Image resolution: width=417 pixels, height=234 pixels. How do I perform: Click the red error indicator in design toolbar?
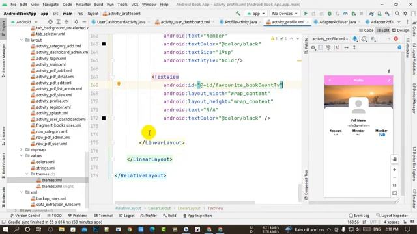click(x=395, y=39)
